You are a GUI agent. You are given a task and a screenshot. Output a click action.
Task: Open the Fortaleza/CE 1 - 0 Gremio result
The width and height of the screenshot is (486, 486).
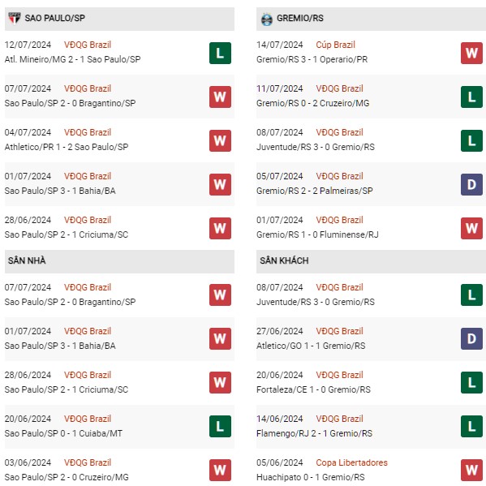[x=313, y=389]
